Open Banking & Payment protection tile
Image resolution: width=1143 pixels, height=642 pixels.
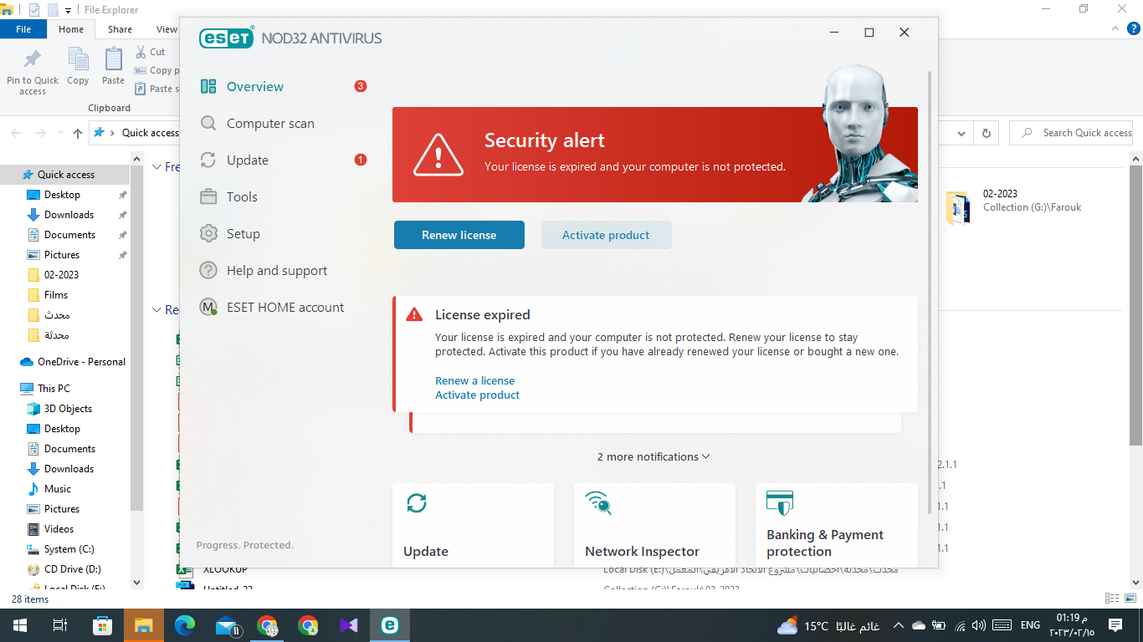point(836,525)
